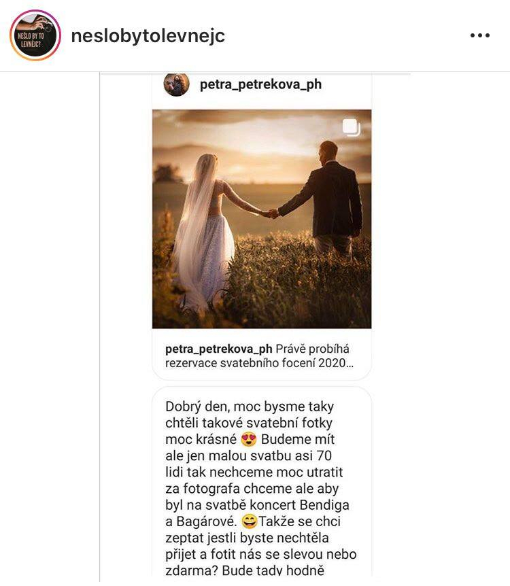Open the wedding couple photo

click(x=262, y=219)
